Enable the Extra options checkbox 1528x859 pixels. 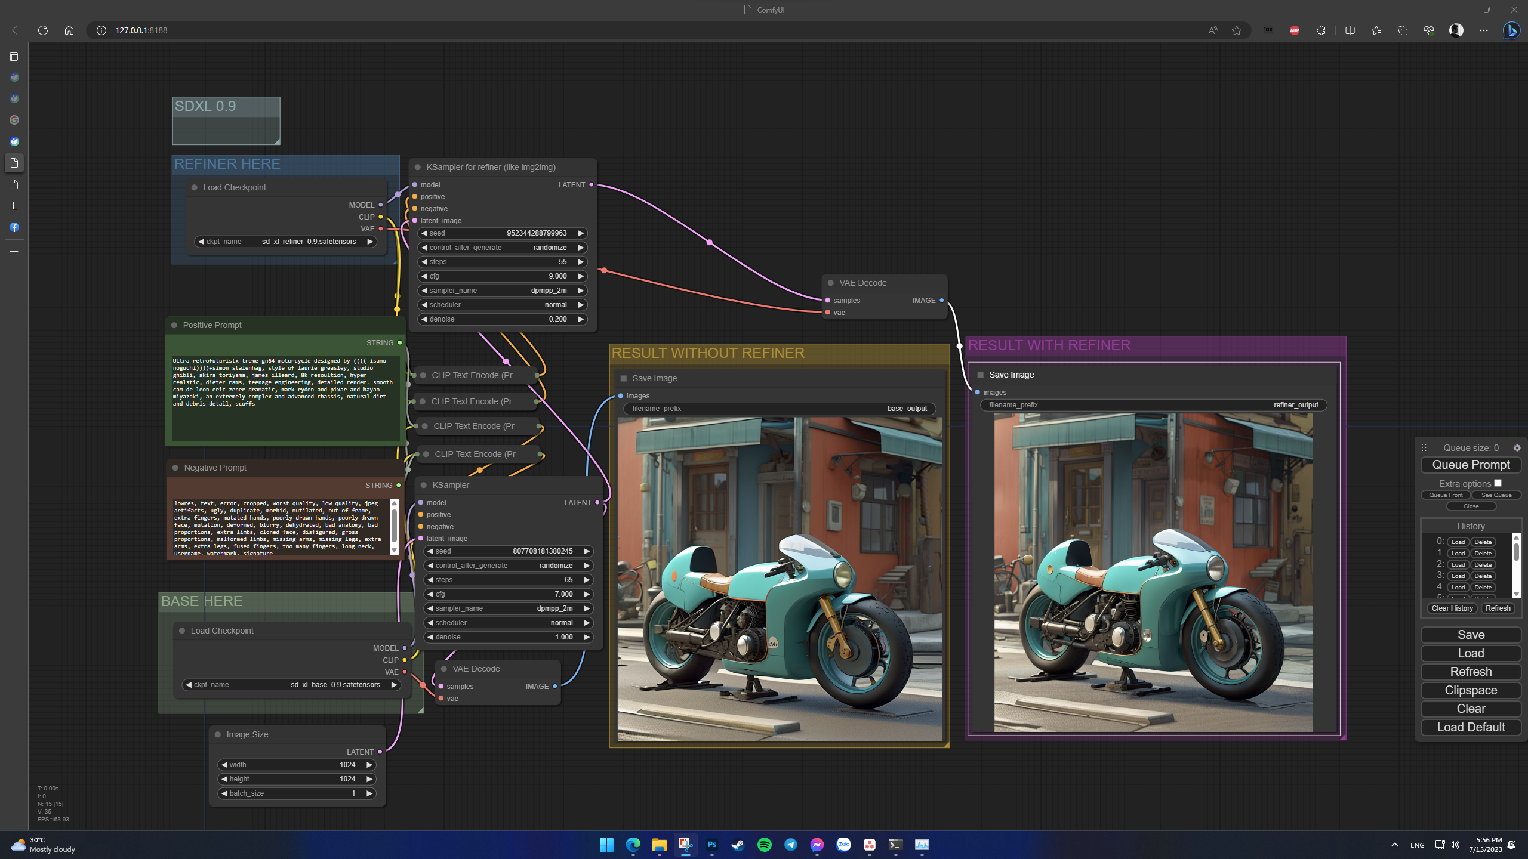point(1498,483)
